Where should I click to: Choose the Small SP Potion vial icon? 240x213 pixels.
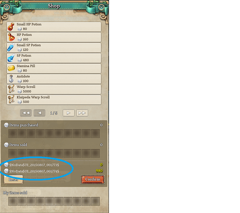pos(11,48)
